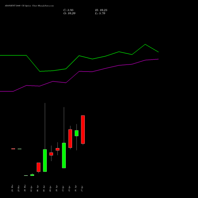
Task: Click the 25 Mar date label
Action: point(19,188)
